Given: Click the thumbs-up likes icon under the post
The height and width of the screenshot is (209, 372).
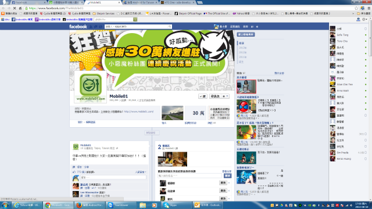Looking at the screenshot, I should [74, 172].
